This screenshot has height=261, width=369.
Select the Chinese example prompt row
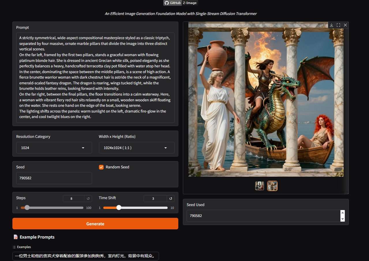point(86,256)
